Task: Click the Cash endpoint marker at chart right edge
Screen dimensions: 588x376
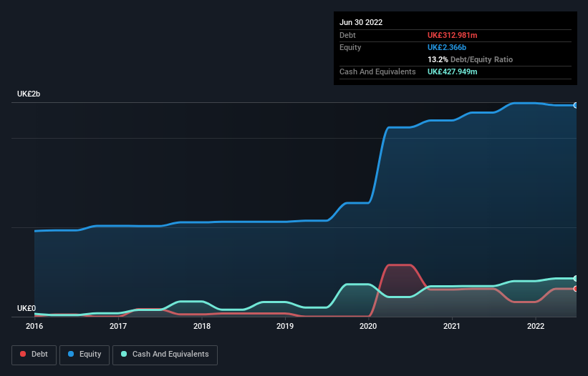Action: [576, 278]
